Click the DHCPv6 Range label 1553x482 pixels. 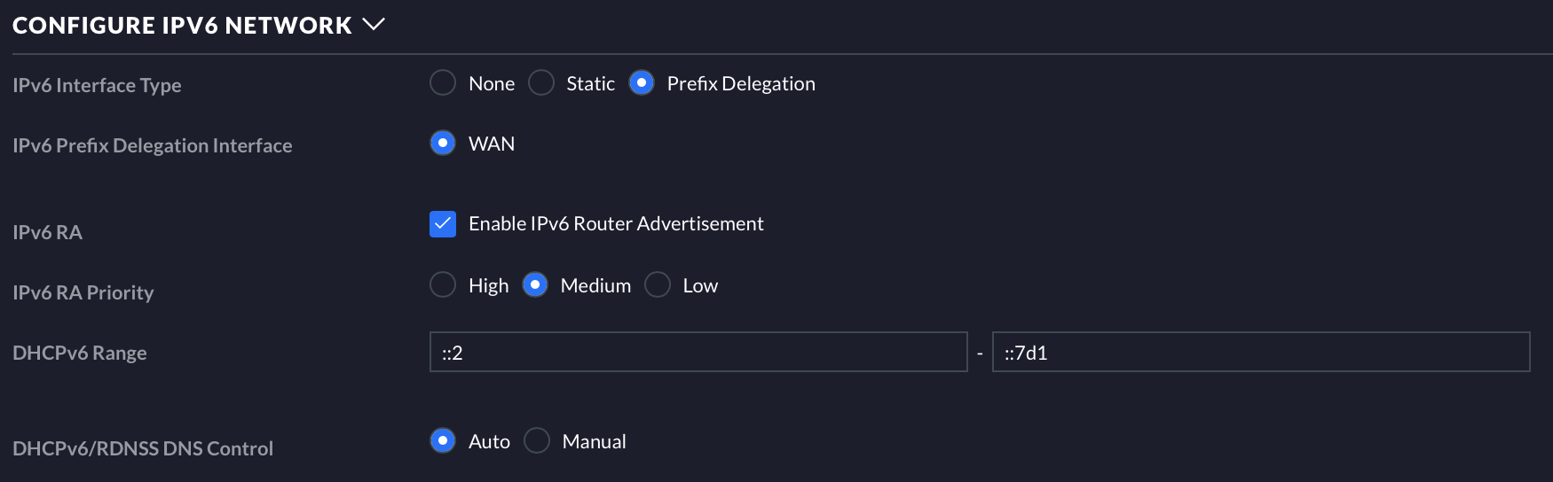(x=80, y=353)
